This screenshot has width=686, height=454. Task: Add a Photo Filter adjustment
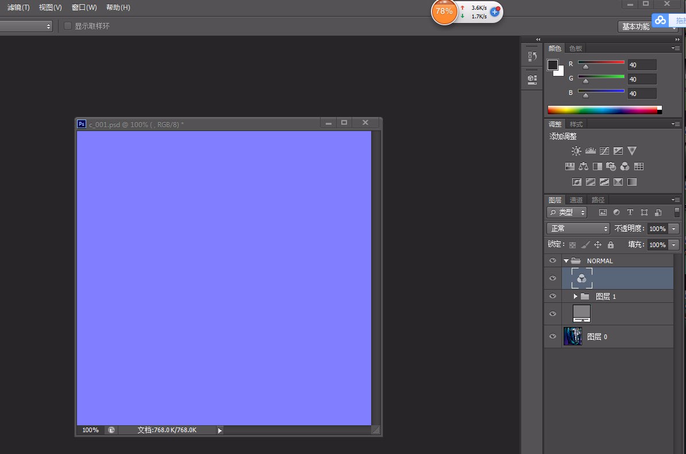pos(611,167)
